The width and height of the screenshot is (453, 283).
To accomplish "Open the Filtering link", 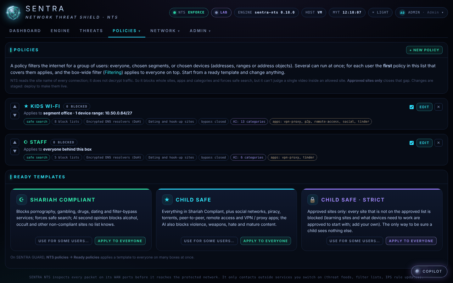I will click(x=113, y=72).
